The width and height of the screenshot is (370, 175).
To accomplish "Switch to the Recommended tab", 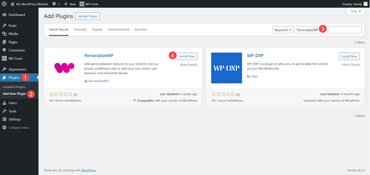I will 119,30.
